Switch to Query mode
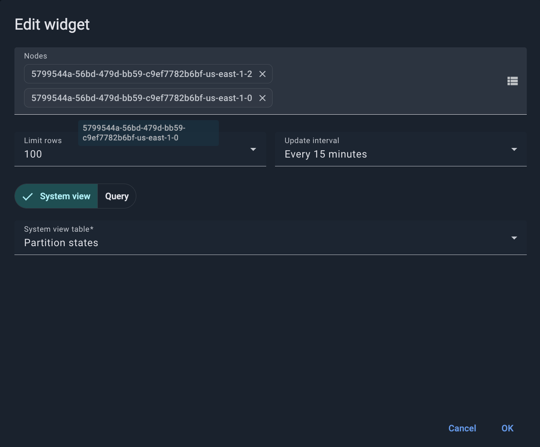 coord(117,196)
